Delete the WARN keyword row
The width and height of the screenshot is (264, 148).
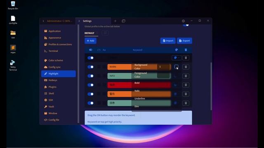[x=186, y=67]
